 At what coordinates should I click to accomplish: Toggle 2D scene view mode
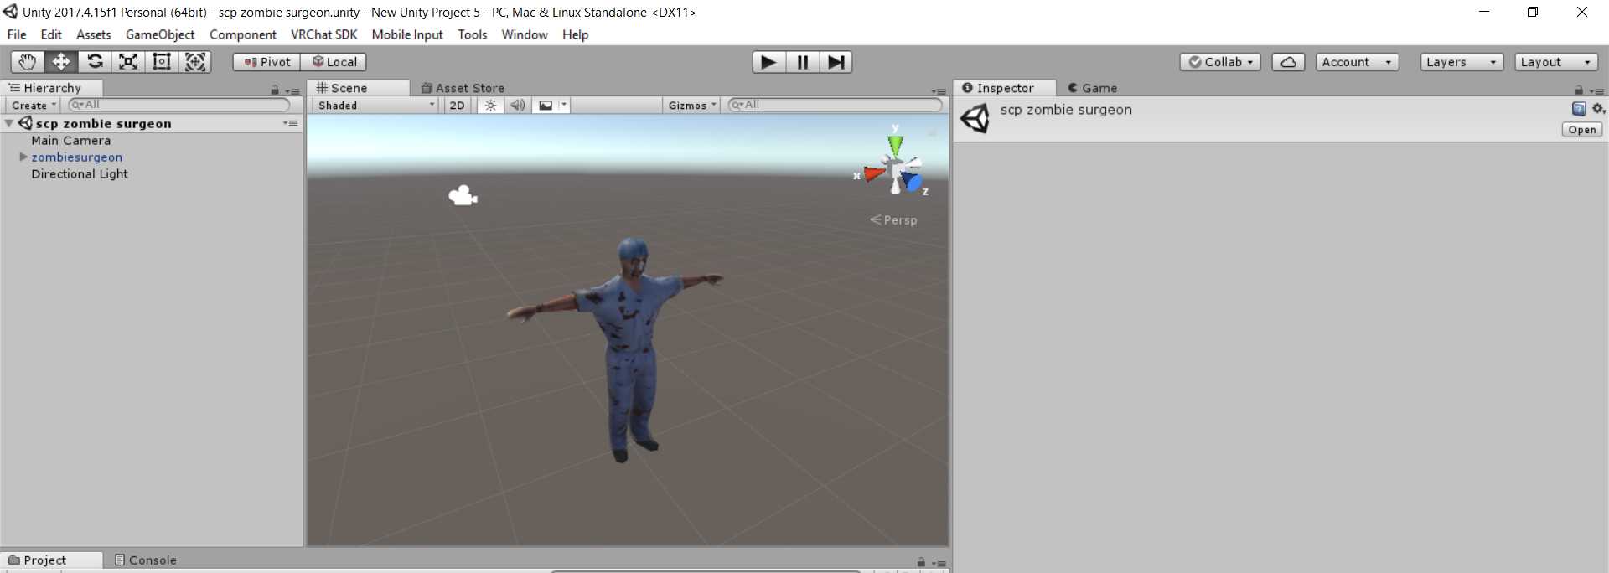coord(457,106)
